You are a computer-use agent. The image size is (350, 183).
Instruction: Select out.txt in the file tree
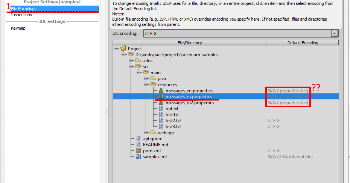coord(172,109)
